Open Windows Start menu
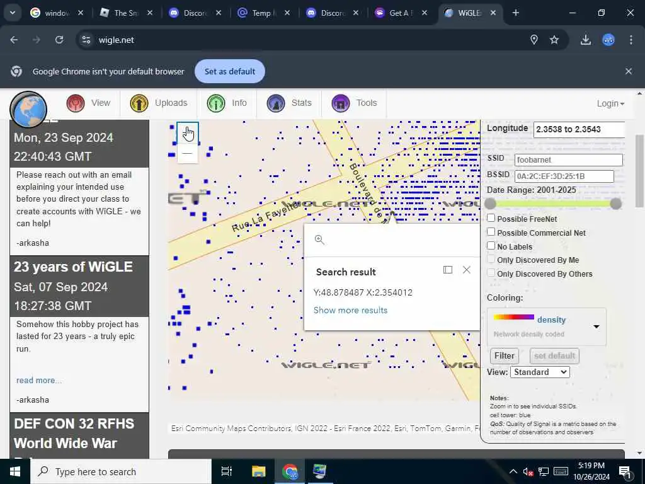Viewport: 645px width, 484px height. 15,471
